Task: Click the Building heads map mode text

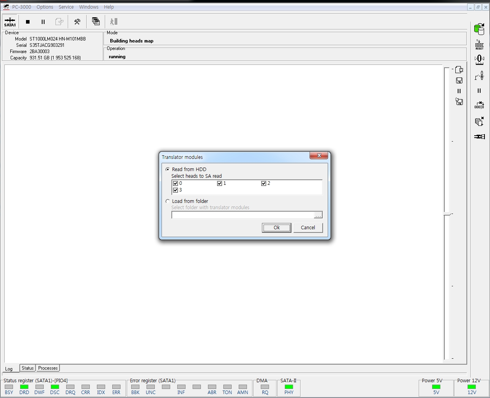Action: click(x=132, y=41)
